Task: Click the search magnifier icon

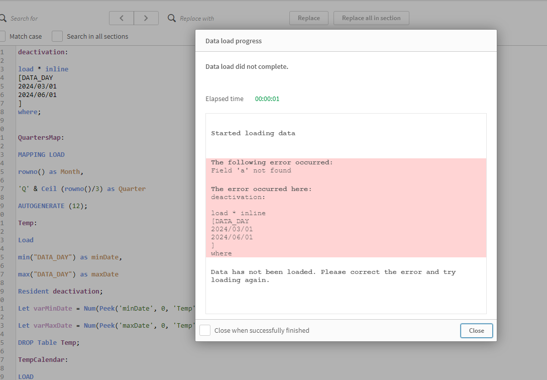Action: (3, 18)
